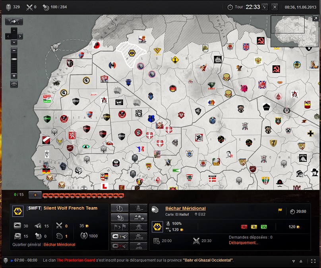This screenshot has width=321, height=268.
Task: Click the green 15 chip counter badge
Action: pyautogui.click(x=264, y=227)
